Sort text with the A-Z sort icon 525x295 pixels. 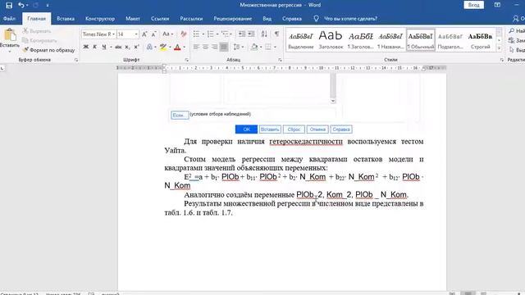pos(264,34)
